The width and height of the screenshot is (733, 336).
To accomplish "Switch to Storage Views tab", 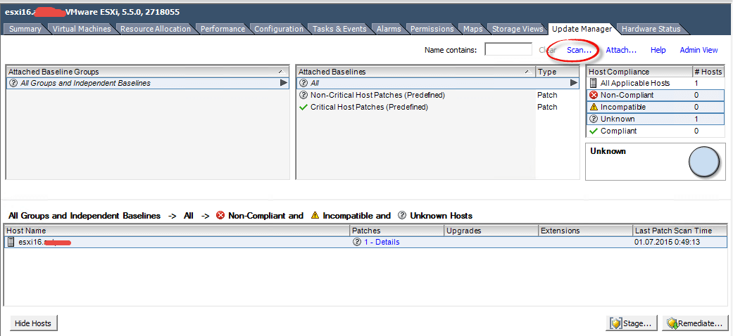I will coord(518,29).
